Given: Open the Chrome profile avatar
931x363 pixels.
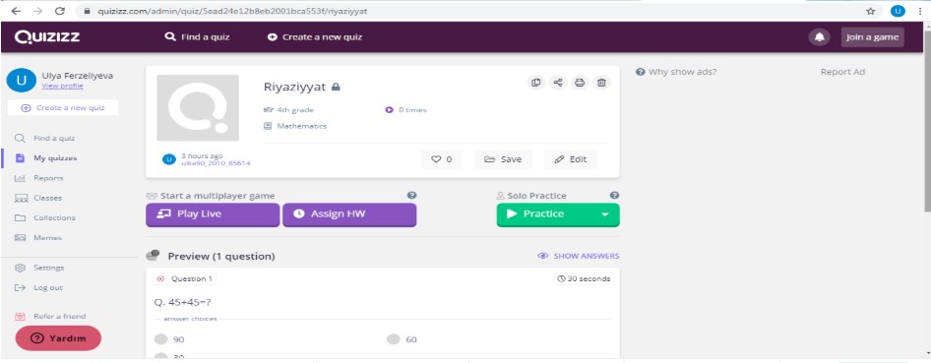Looking at the screenshot, I should pos(898,11).
